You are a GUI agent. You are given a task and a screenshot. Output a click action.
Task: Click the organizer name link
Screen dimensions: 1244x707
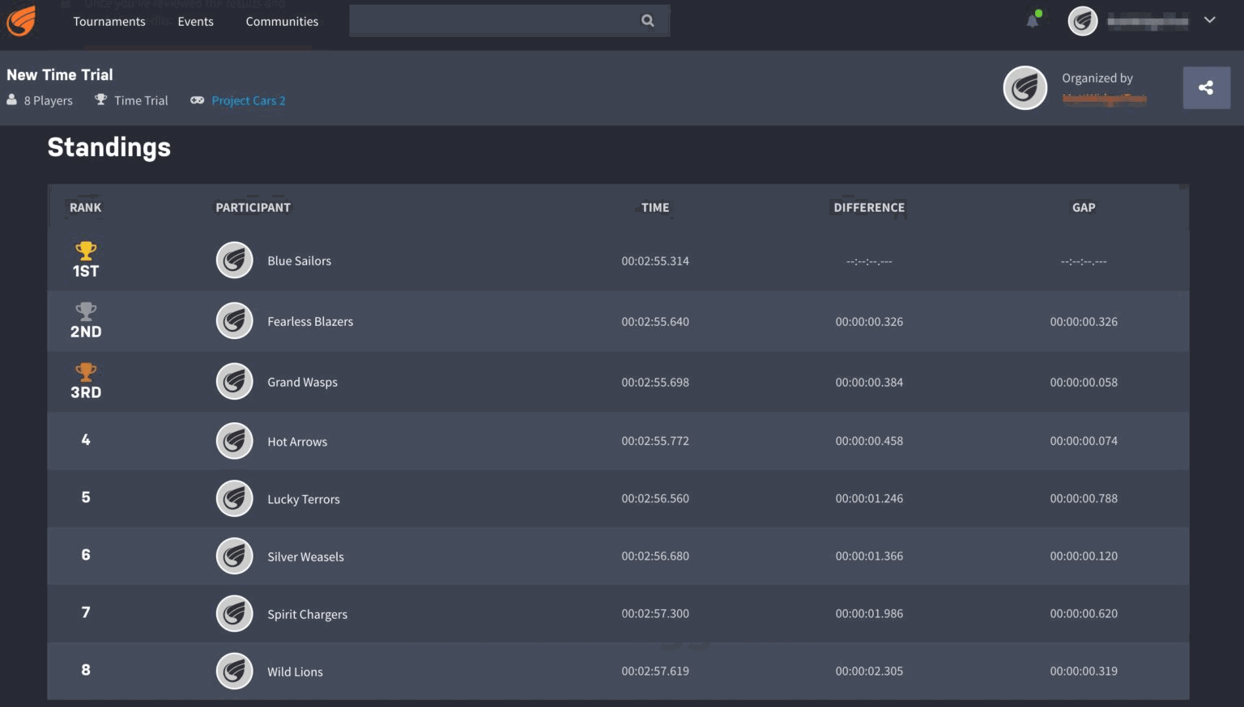pos(1104,99)
